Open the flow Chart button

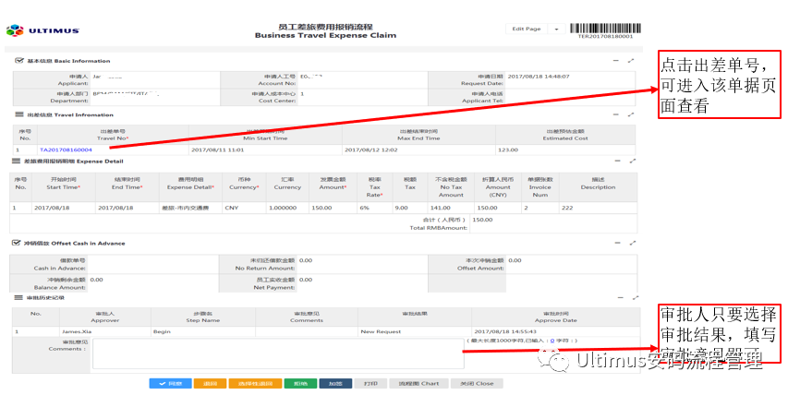pyautogui.click(x=418, y=383)
